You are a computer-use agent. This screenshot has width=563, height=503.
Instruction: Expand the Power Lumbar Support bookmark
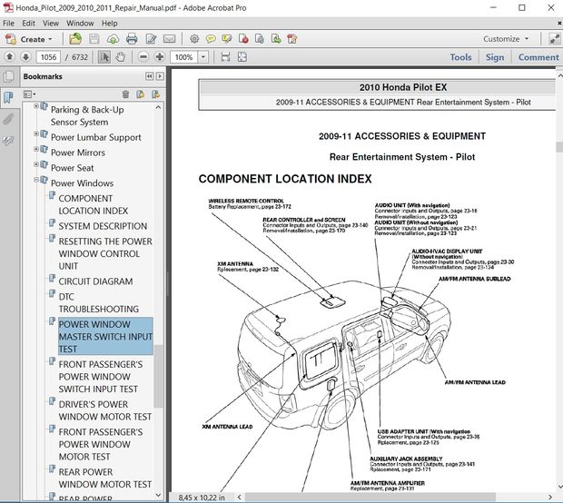point(36,133)
